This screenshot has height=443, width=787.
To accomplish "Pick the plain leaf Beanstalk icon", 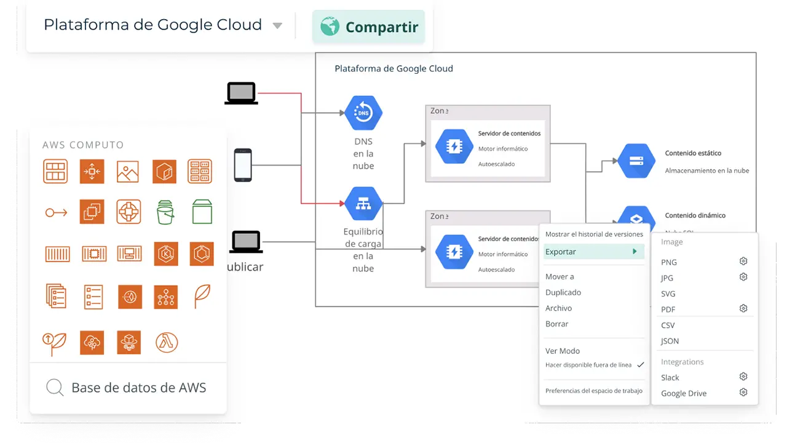I will point(202,296).
